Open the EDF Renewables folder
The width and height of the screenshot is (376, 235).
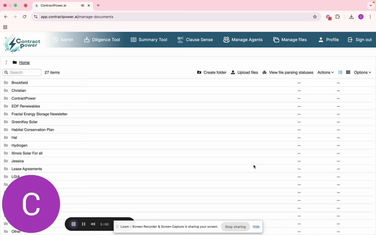coord(26,106)
